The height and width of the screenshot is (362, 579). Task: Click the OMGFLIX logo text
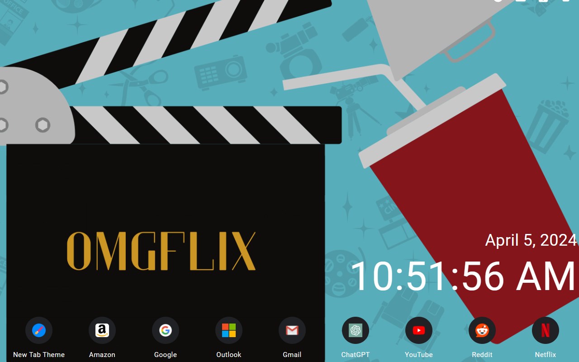click(161, 251)
